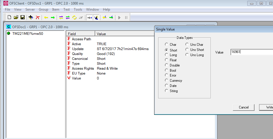Open the Server menu

coord(30,9)
